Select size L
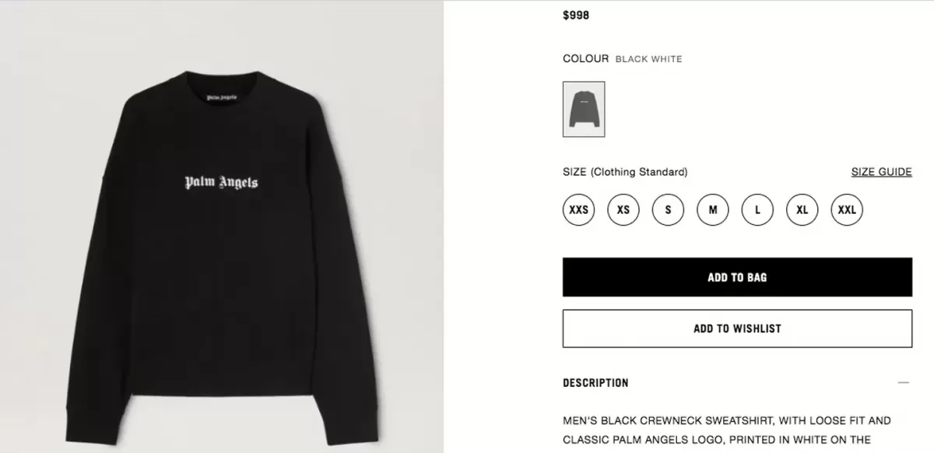The height and width of the screenshot is (453, 934). click(x=757, y=209)
